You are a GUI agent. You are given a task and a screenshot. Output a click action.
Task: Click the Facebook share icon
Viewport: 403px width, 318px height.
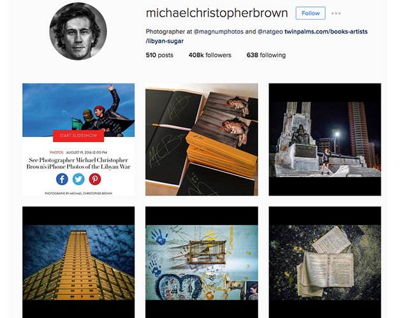[62, 179]
